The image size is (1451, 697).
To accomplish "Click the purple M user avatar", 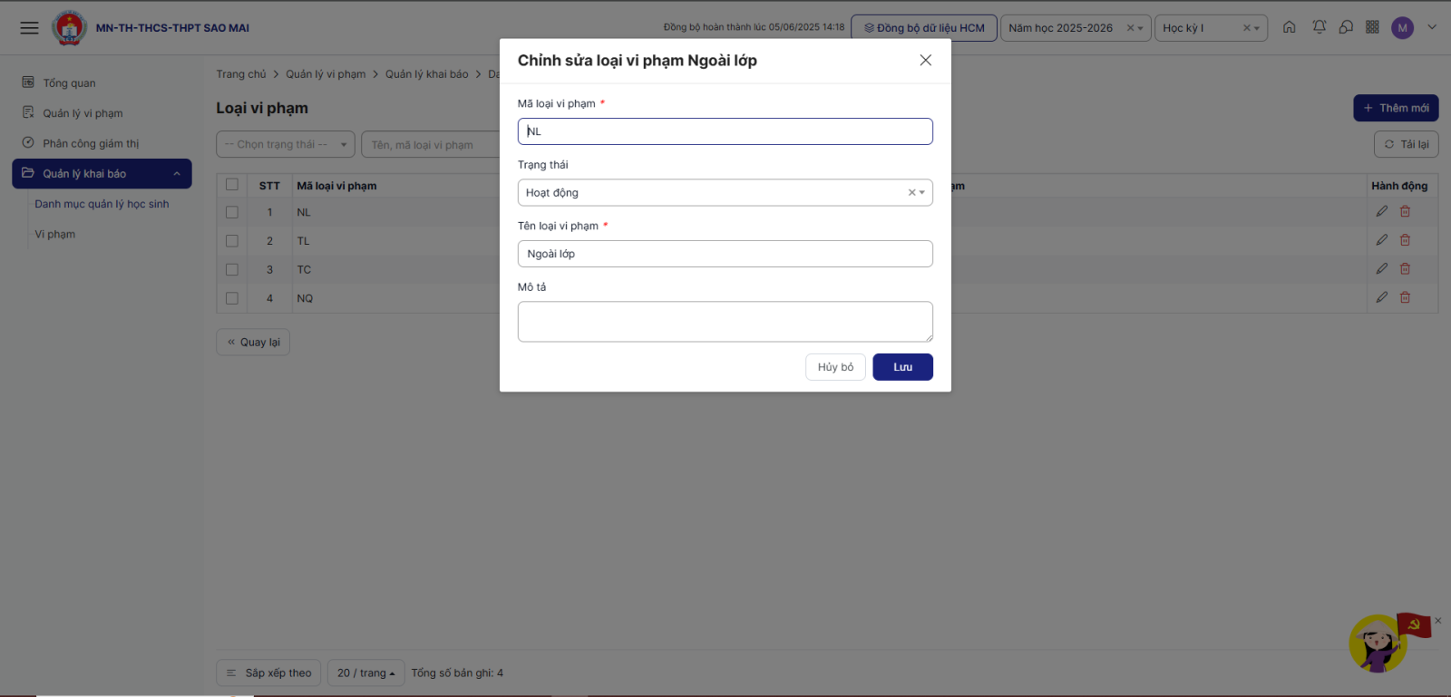I will point(1402,28).
